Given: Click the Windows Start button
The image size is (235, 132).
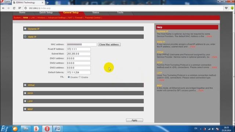Looking at the screenshot, I should tap(4, 129).
